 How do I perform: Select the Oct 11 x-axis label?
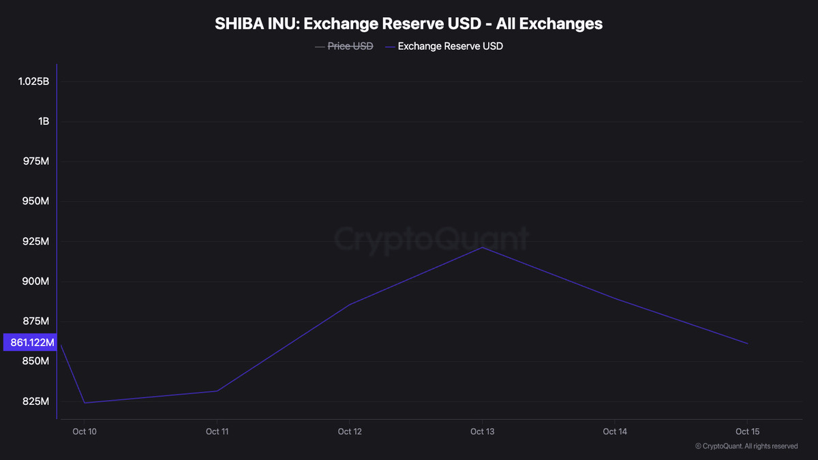tap(217, 431)
